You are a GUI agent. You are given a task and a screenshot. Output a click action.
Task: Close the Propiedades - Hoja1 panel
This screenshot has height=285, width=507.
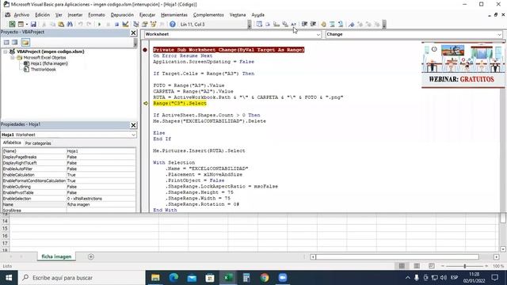(x=133, y=125)
